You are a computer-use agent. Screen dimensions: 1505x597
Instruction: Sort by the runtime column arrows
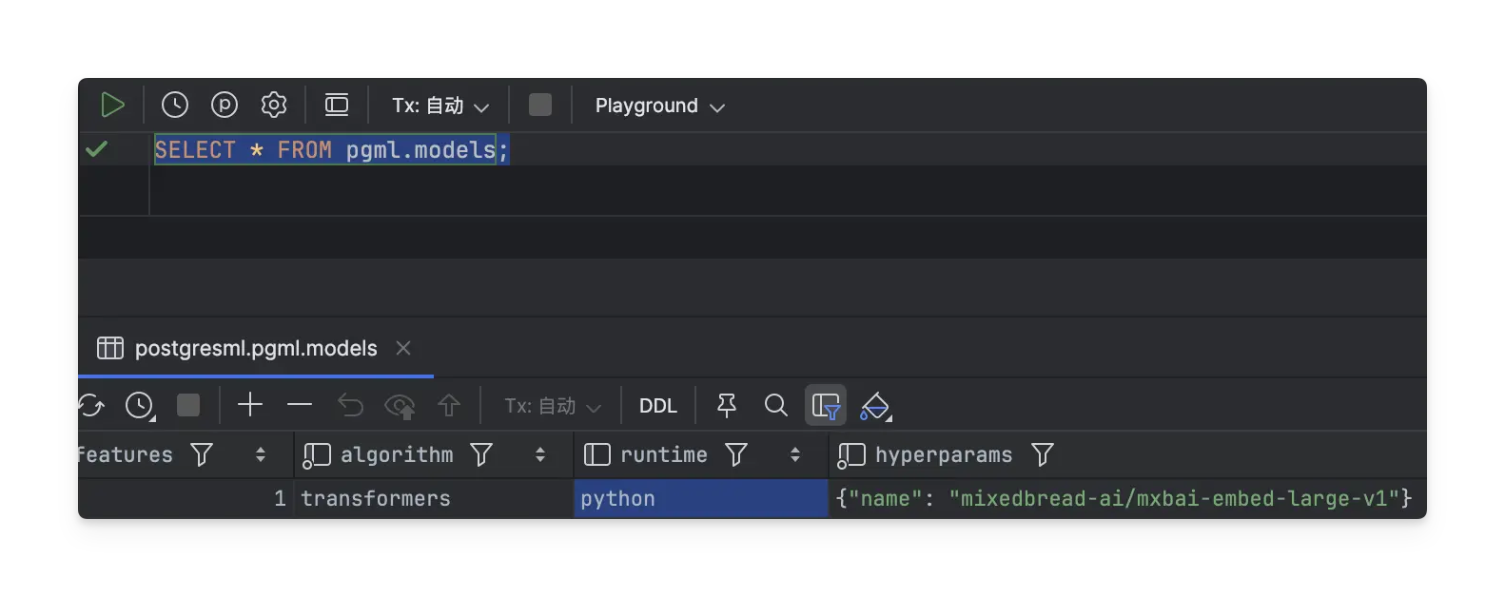click(795, 455)
